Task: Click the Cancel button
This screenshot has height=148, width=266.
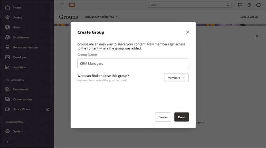Action: click(x=163, y=117)
